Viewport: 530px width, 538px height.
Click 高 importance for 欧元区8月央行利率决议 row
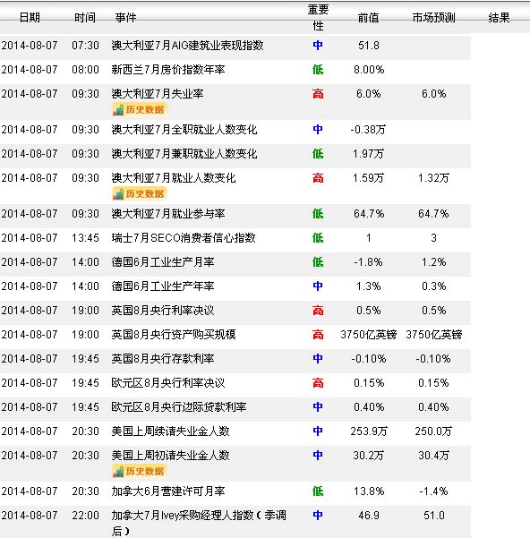pyautogui.click(x=318, y=383)
